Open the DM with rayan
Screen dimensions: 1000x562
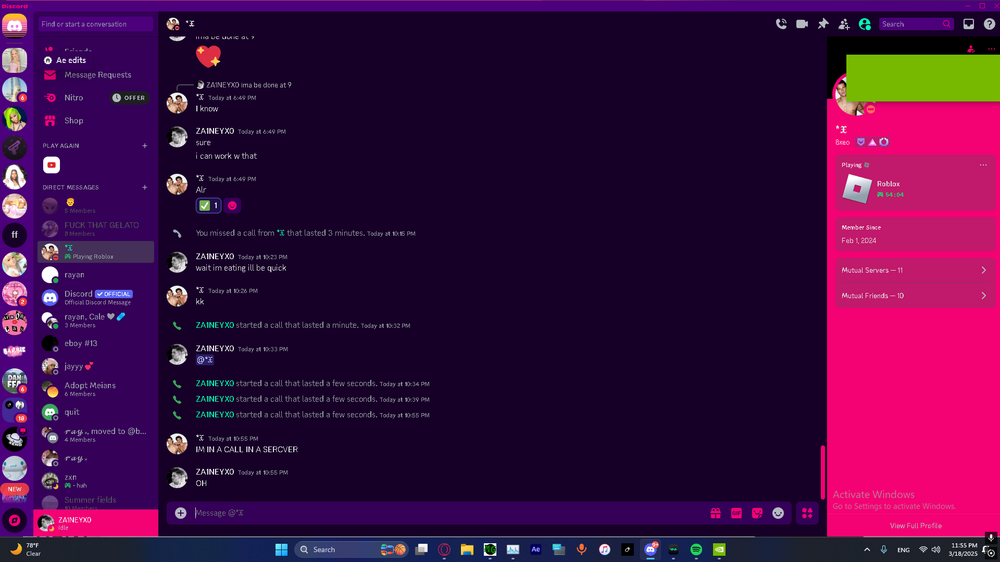(x=96, y=275)
